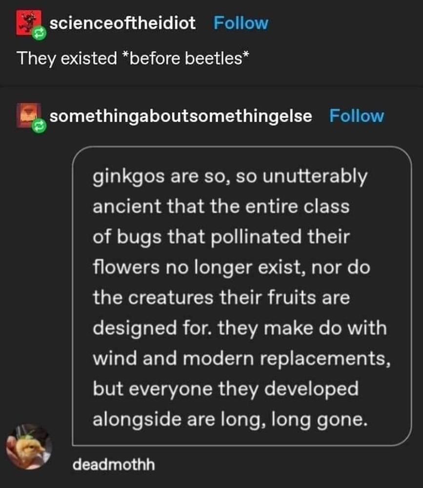Open the scienceoftheidiot username link

(122, 23)
